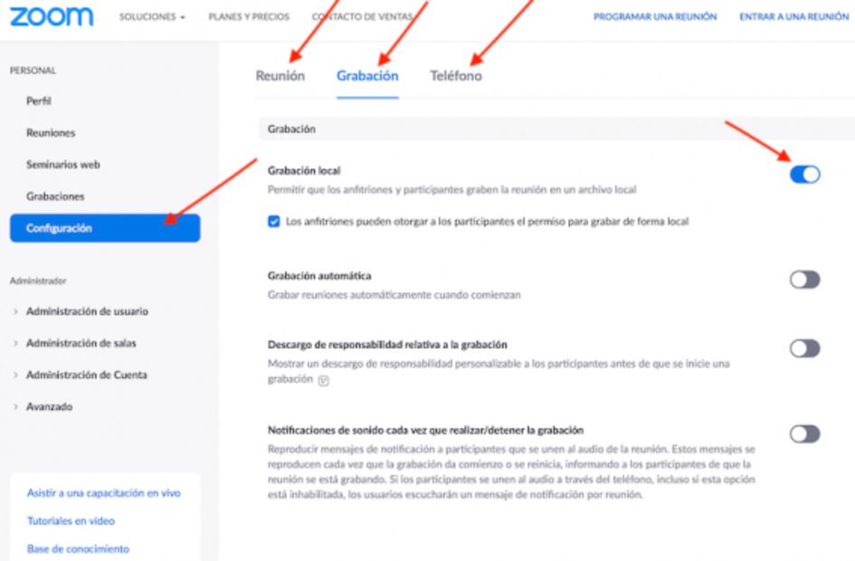Enable sound notifications for recording toggle
855x561 pixels.
805,434
